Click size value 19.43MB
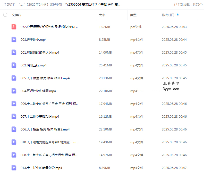The image size is (204, 172). 105,142
